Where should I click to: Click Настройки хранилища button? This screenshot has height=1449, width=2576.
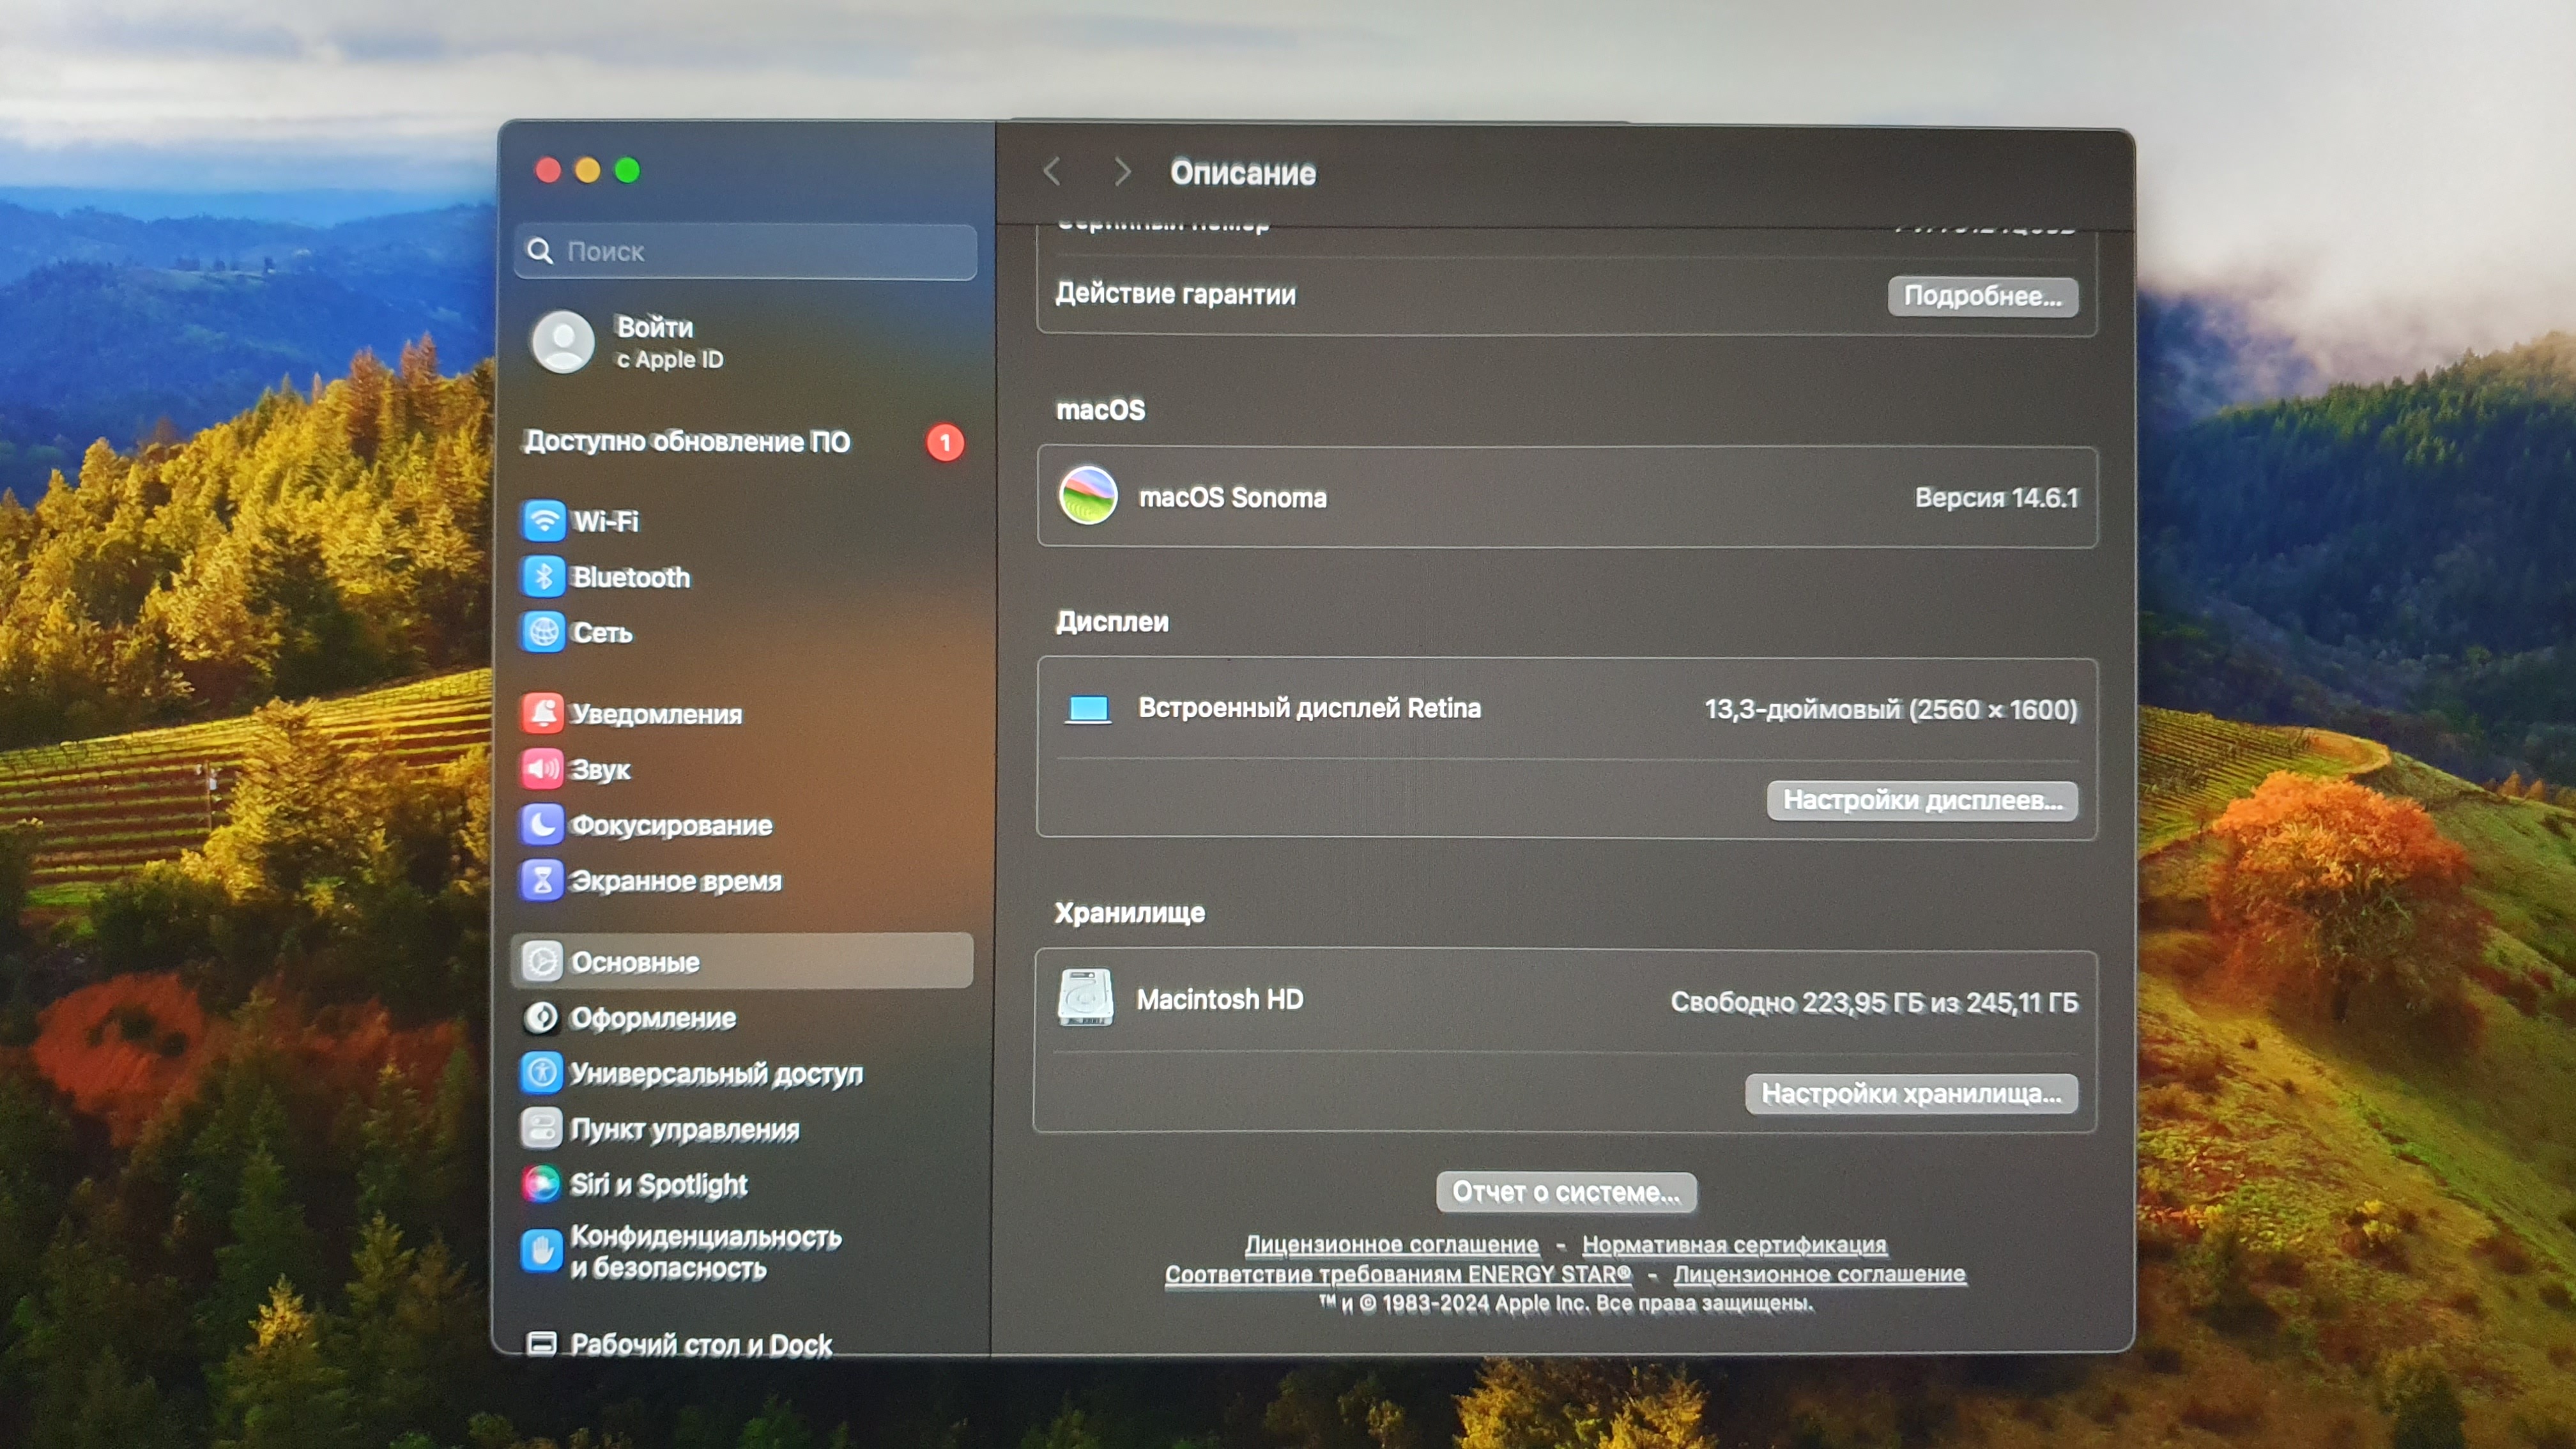click(x=1910, y=1094)
